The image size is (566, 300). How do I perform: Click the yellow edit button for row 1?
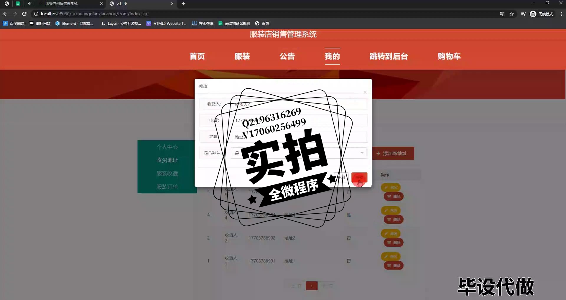pos(391,256)
